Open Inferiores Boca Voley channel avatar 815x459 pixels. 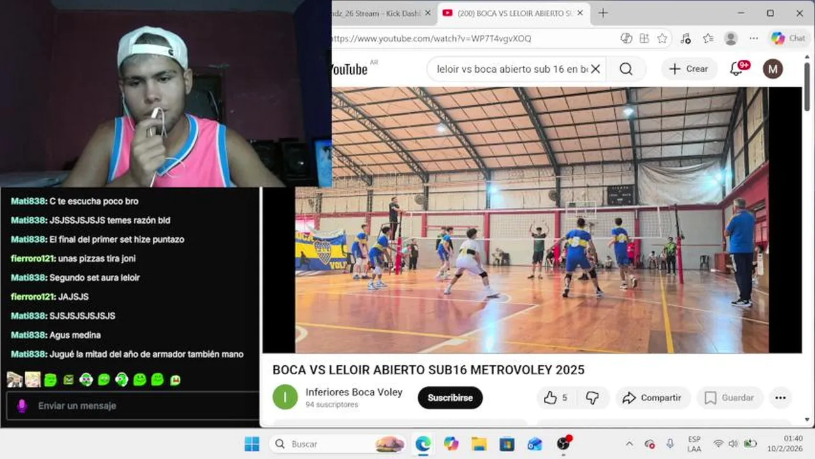pos(285,397)
